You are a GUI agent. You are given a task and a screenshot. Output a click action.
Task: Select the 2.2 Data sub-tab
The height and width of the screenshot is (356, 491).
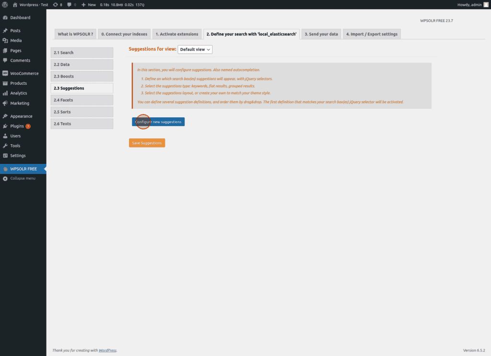(x=82, y=64)
